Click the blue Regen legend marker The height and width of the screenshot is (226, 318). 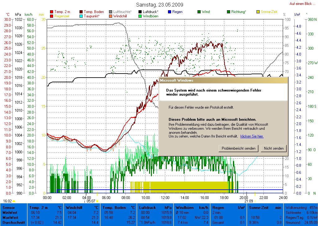coord(170,12)
